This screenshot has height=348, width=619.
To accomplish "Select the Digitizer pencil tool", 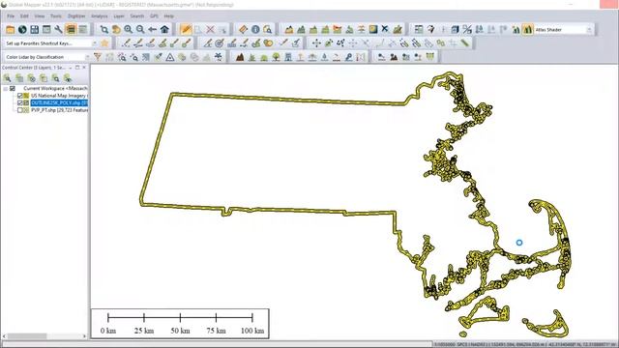I will pyautogui.click(x=186, y=30).
